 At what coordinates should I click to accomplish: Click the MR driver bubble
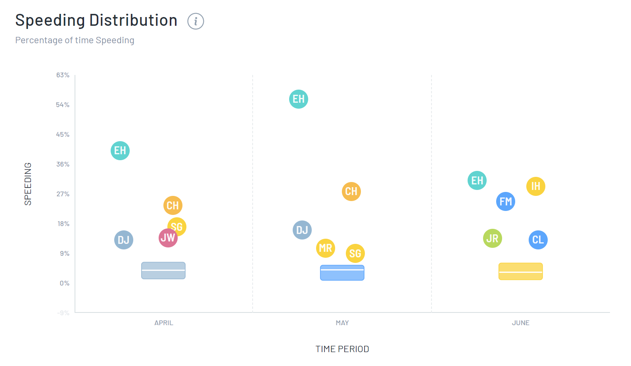[326, 248]
